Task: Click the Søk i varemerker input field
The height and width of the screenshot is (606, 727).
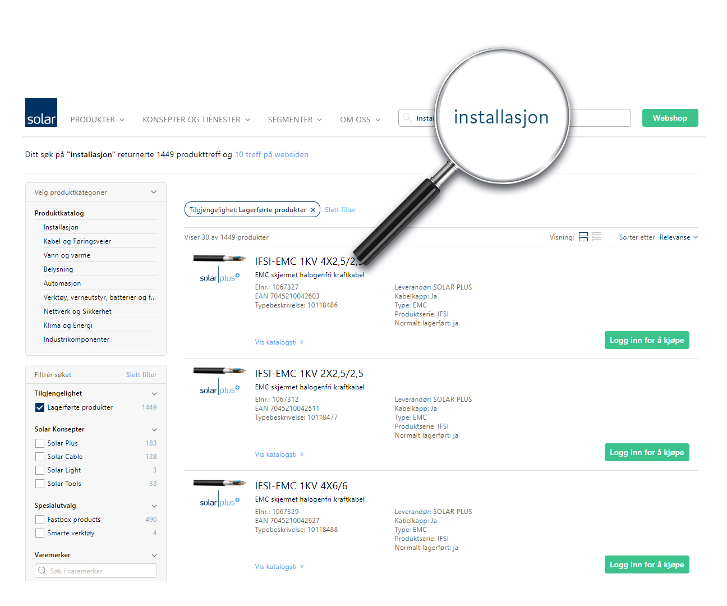Action: coord(101,571)
